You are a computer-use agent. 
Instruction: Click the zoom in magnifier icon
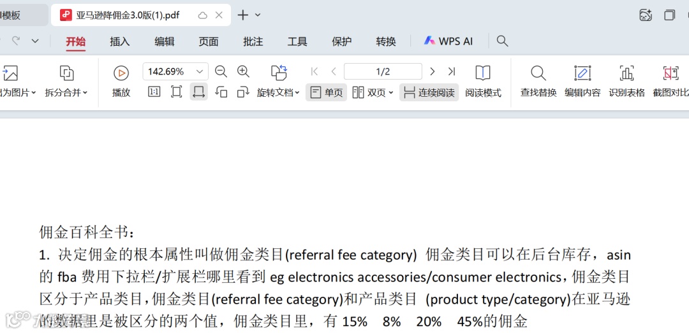[243, 71]
